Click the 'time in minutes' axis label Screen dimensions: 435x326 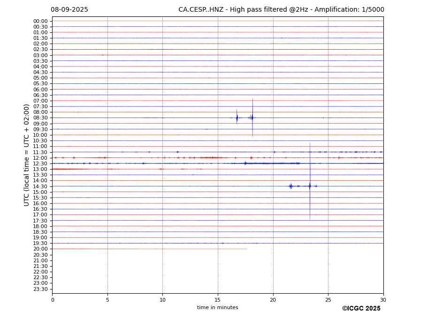218,307
